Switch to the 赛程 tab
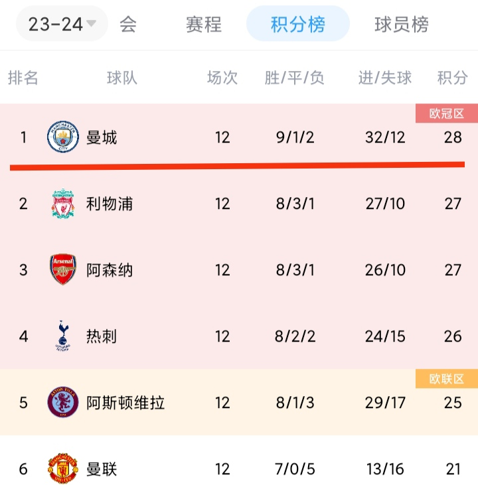 [x=203, y=25]
